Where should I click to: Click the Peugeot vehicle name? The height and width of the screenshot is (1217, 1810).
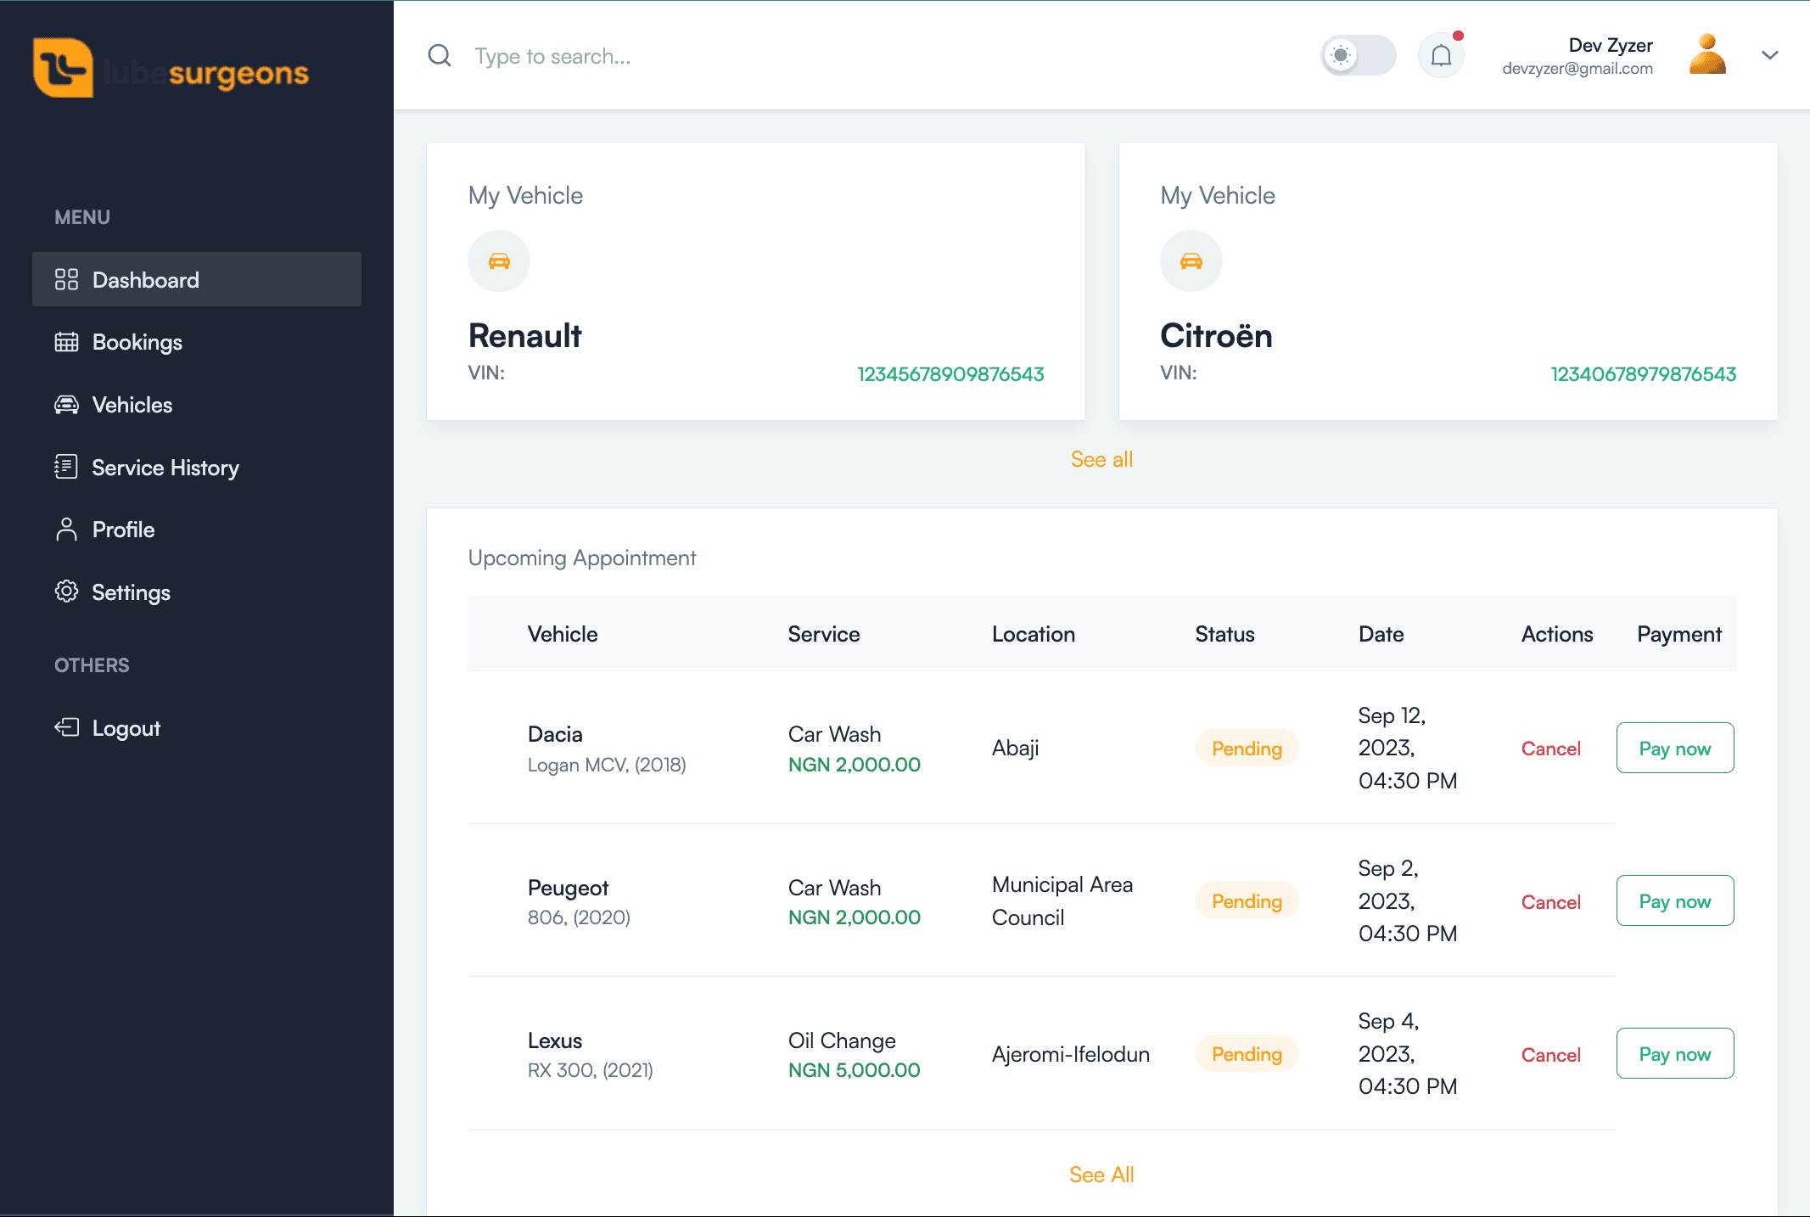pyautogui.click(x=568, y=888)
